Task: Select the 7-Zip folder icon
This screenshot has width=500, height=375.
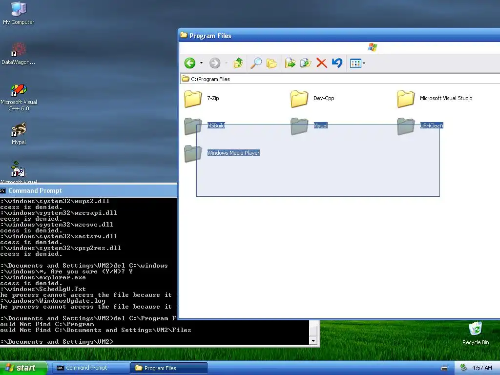Action: click(193, 99)
